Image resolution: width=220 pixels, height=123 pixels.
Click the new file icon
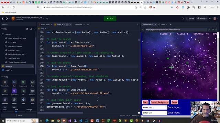27,29
